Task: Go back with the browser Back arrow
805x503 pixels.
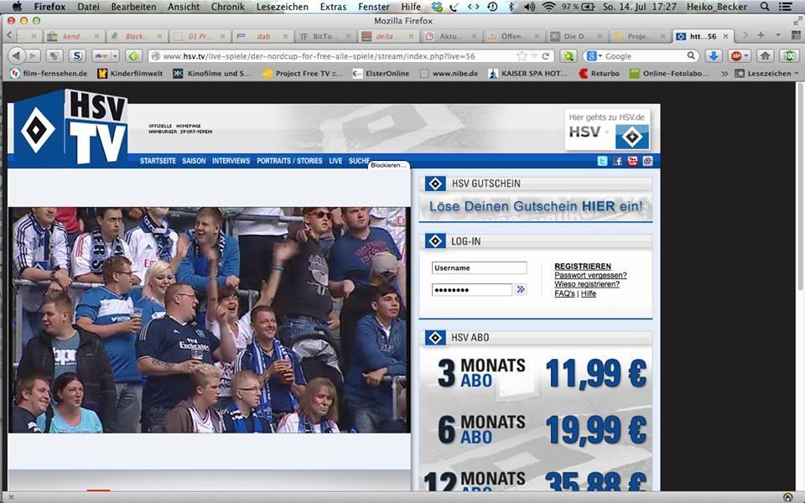Action: coord(17,56)
